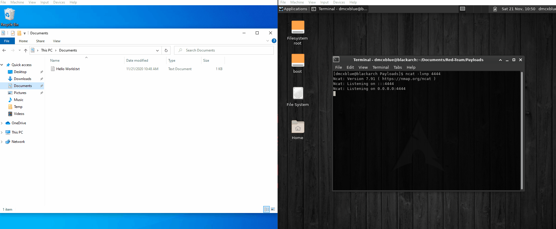This screenshot has width=556, height=229.
Task: Collapse the Quick access tree node
Action: 2,65
